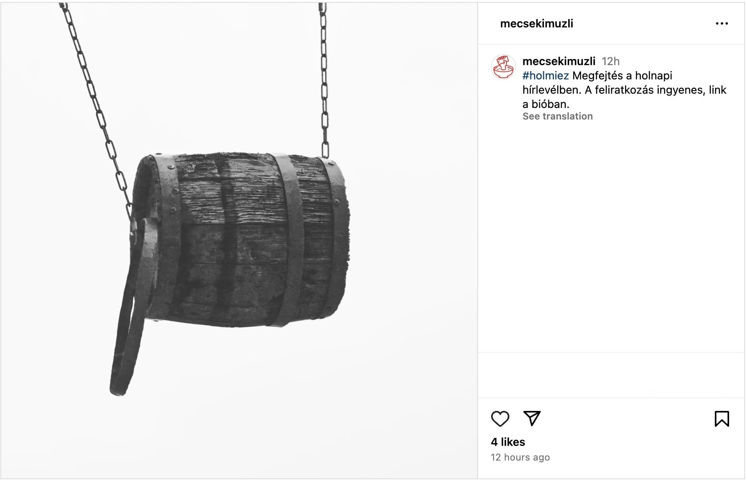Click the mecsekimuzli username beside the caption
This screenshot has height=482, width=747.
[x=558, y=61]
